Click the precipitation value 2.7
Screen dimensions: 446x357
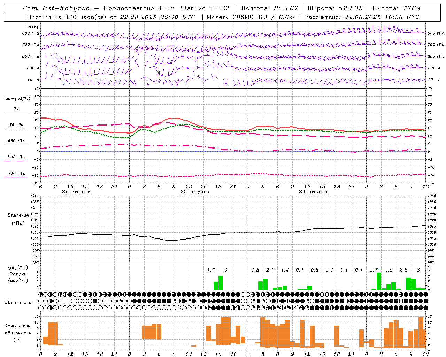tap(270, 270)
